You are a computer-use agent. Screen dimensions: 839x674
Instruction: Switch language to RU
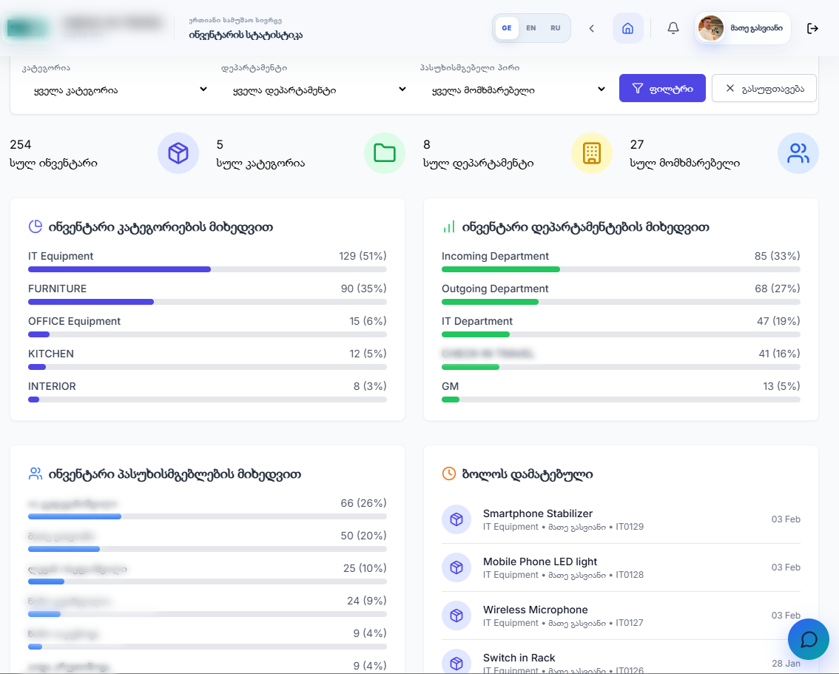556,28
